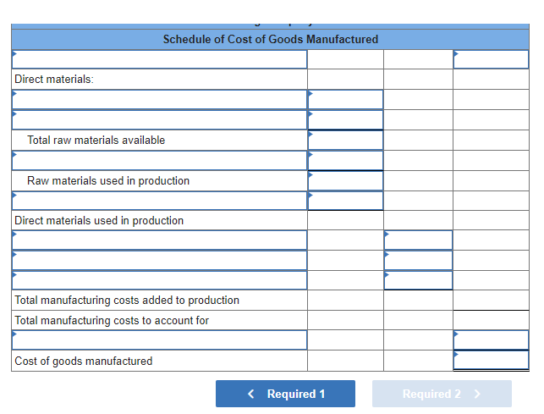The width and height of the screenshot is (544, 414).
Task: Open label dropdown directly below Total raw materials available
Action: tap(160, 161)
